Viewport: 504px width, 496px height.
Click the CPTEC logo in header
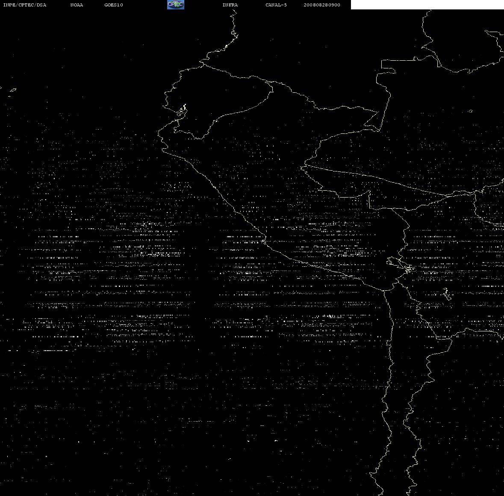[176, 5]
